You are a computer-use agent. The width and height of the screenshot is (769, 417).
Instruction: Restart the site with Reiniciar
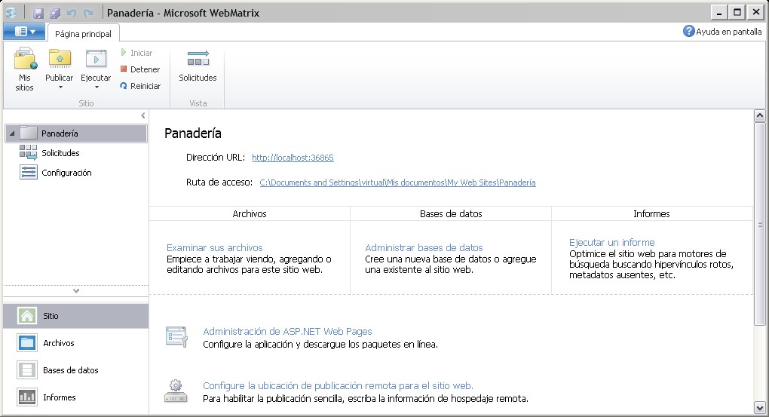(140, 86)
